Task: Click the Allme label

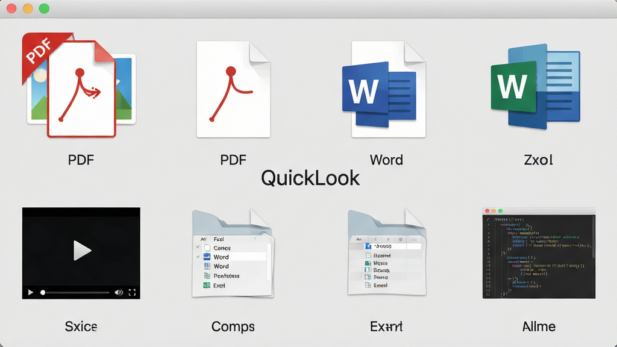Action: [539, 326]
